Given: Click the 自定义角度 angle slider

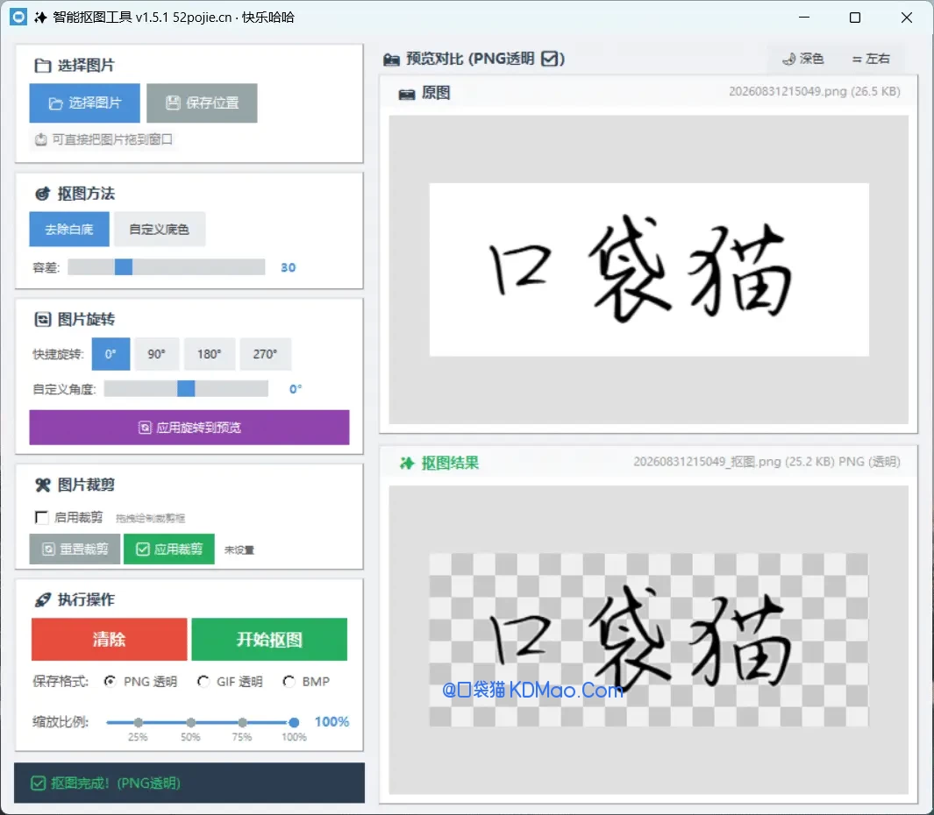Looking at the screenshot, I should pyautogui.click(x=186, y=389).
